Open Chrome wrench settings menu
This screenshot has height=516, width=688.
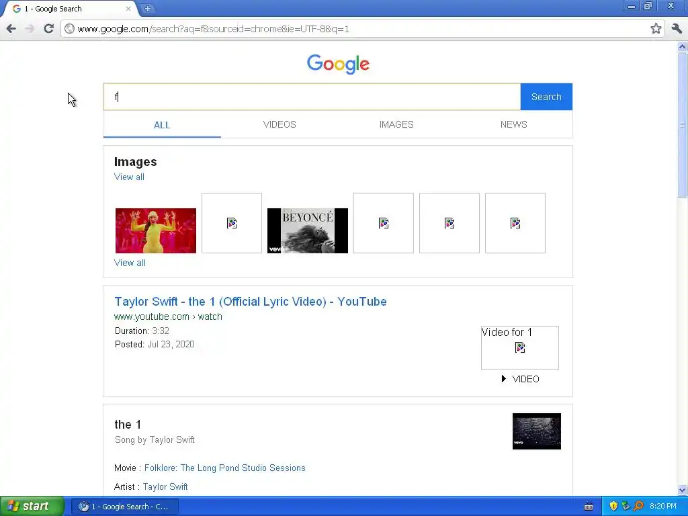click(677, 29)
